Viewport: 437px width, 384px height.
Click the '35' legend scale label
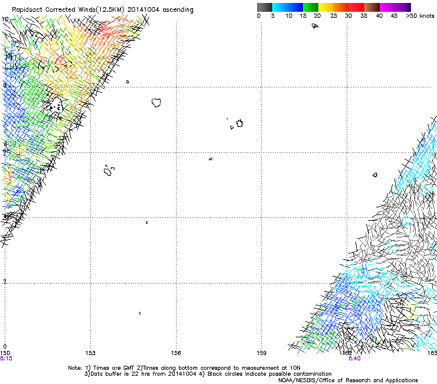pyautogui.click(x=364, y=16)
